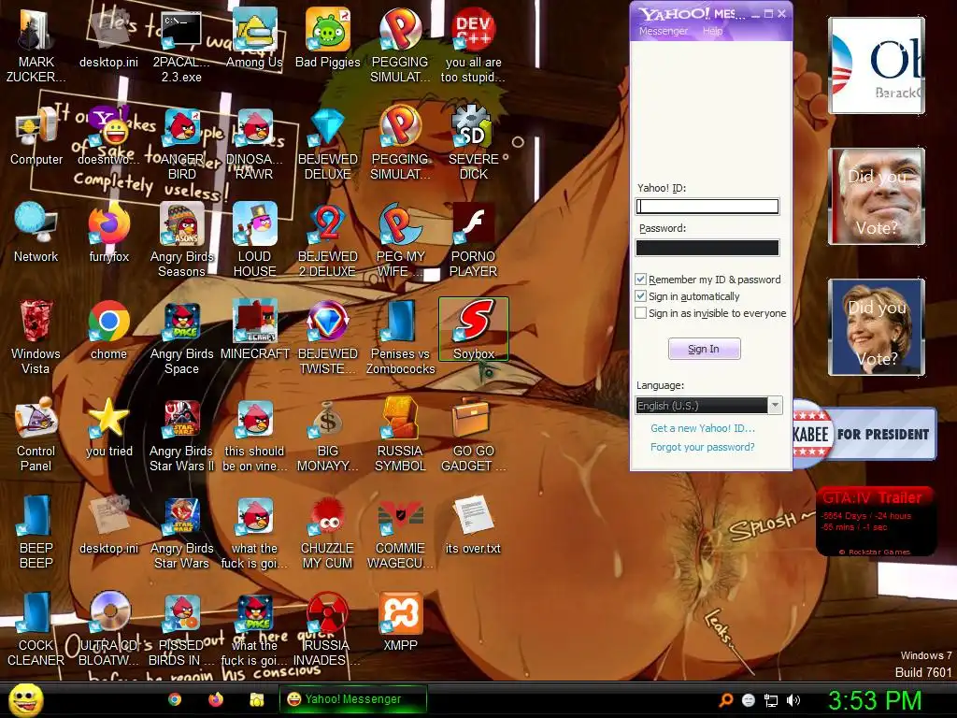The height and width of the screenshot is (718, 957).
Task: Toggle Remember my ID & password checkbox
Action: pos(640,279)
